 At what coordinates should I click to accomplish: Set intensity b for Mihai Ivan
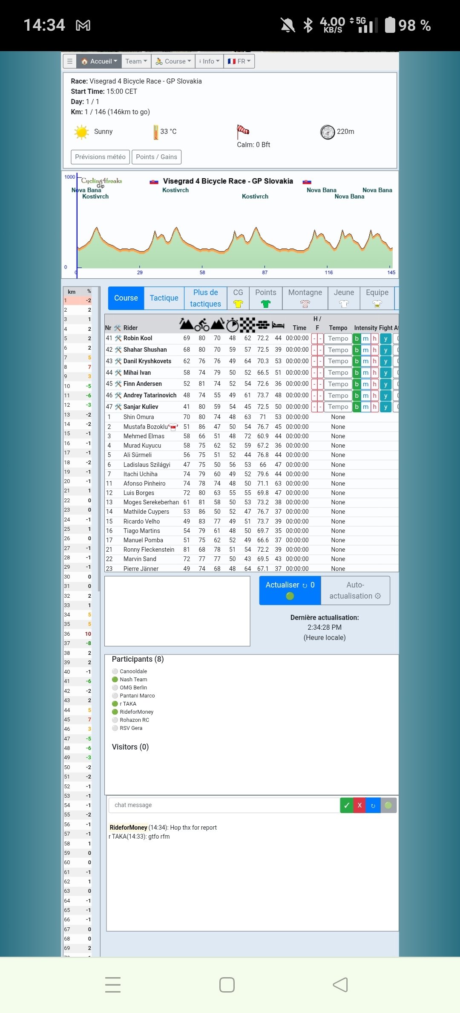point(357,373)
